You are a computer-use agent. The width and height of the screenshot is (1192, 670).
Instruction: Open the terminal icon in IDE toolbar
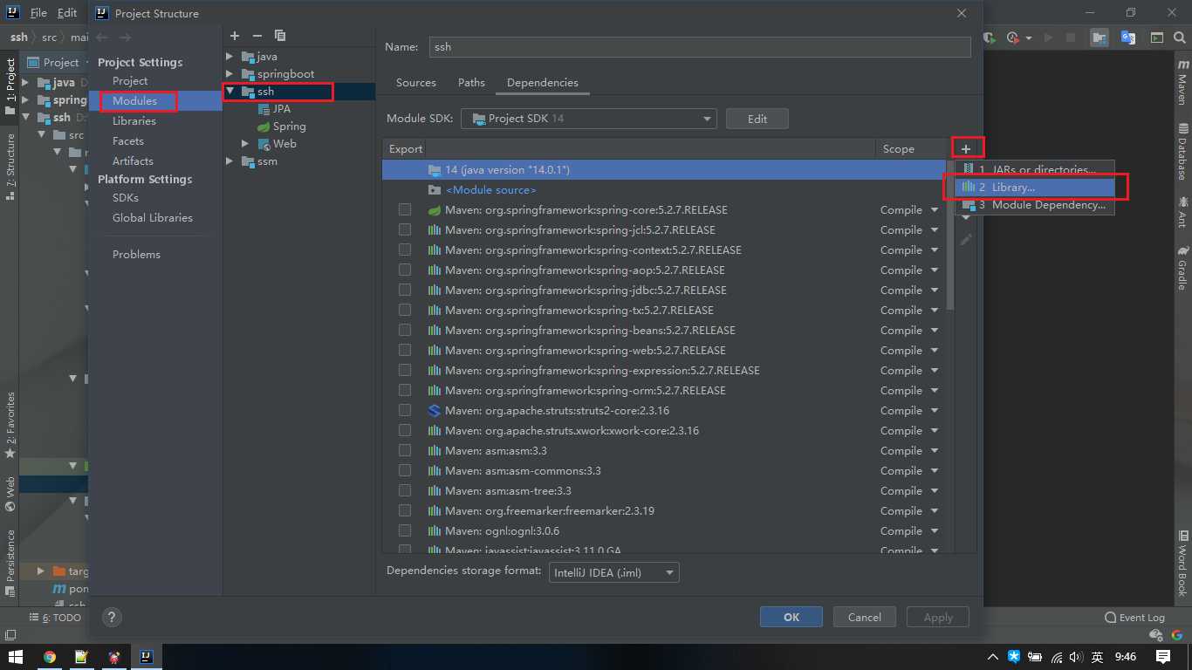[x=1156, y=38]
